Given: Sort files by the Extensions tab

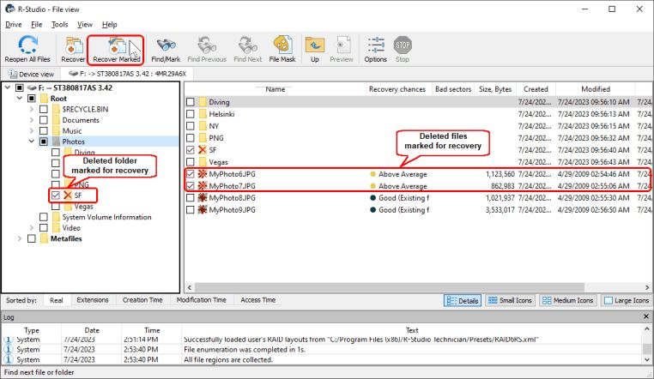Looking at the screenshot, I should pos(93,300).
